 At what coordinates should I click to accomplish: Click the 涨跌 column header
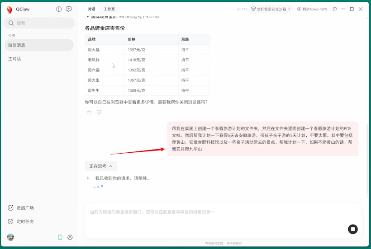pyautogui.click(x=194, y=39)
